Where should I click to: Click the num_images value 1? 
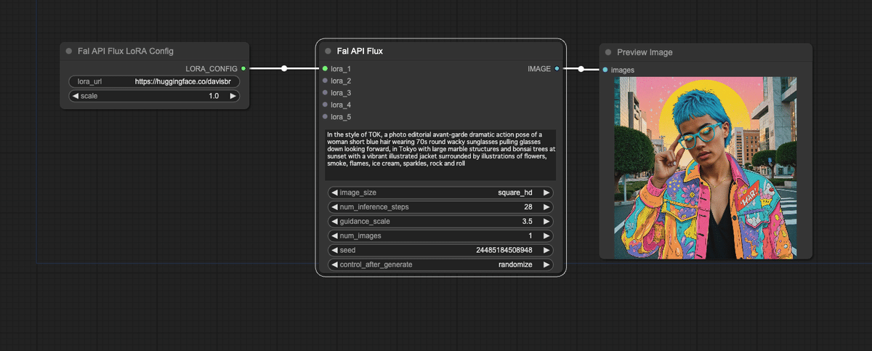click(x=530, y=235)
